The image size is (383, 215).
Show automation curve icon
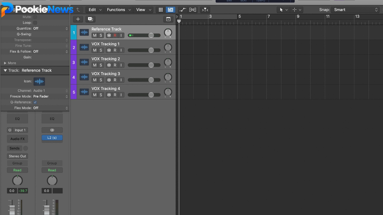coord(183,10)
